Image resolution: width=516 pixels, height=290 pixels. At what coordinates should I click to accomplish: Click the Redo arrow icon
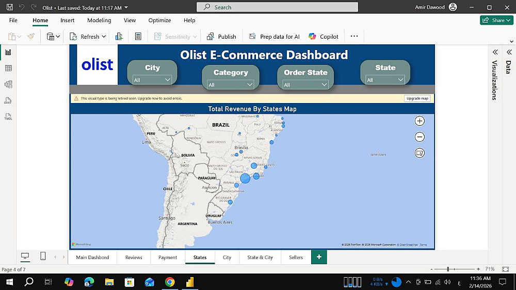tap(33, 7)
